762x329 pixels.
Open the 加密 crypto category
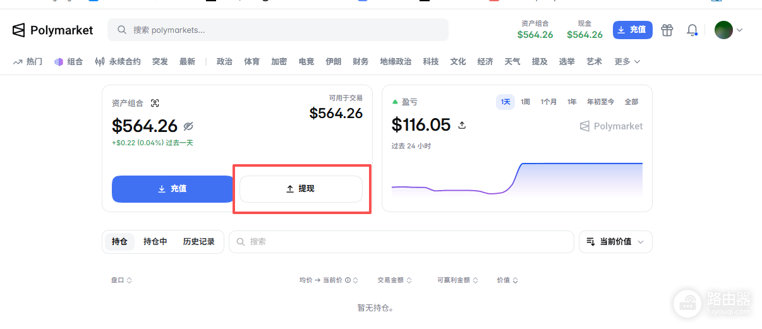(x=279, y=62)
